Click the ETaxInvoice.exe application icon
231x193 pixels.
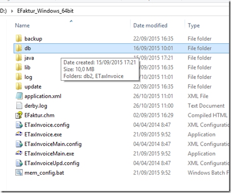pyautogui.click(x=19, y=134)
